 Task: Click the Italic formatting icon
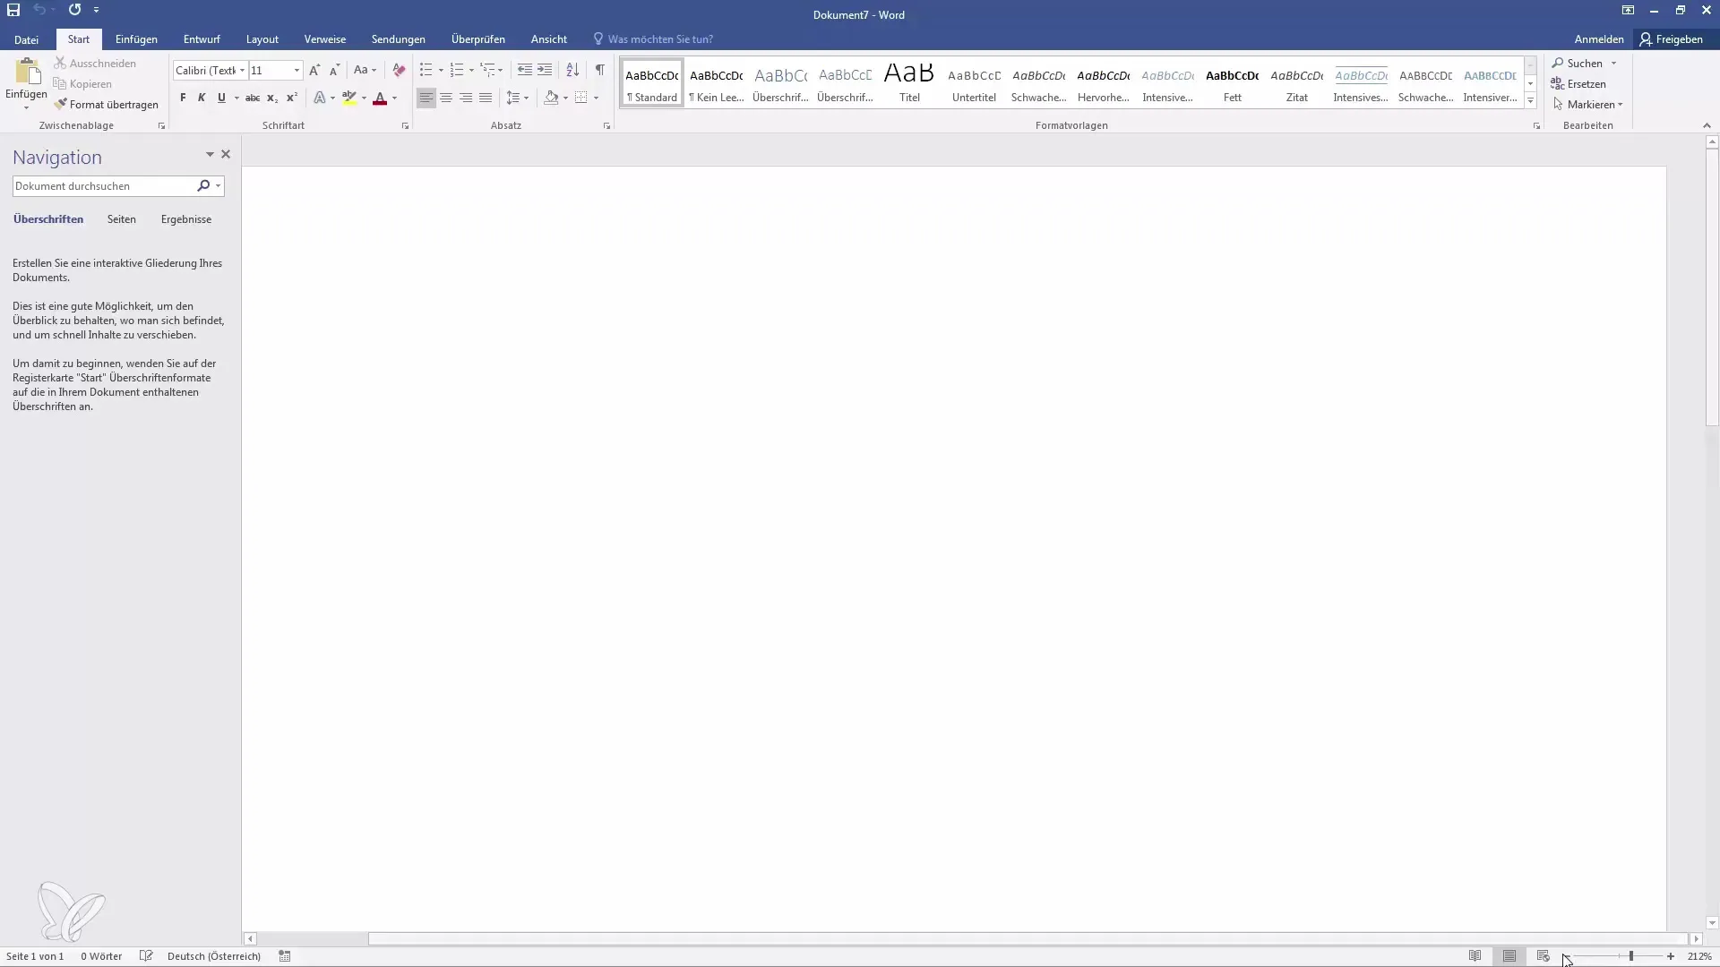(x=201, y=96)
